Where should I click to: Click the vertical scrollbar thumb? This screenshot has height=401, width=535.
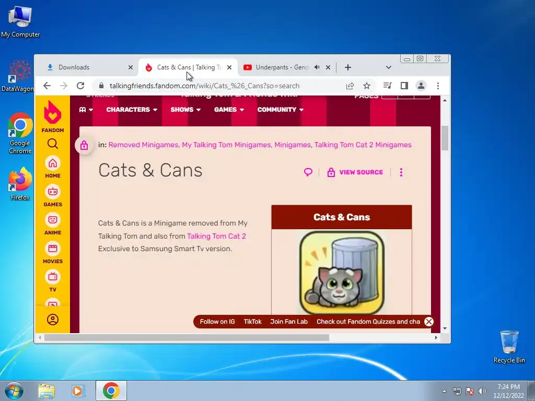445,138
